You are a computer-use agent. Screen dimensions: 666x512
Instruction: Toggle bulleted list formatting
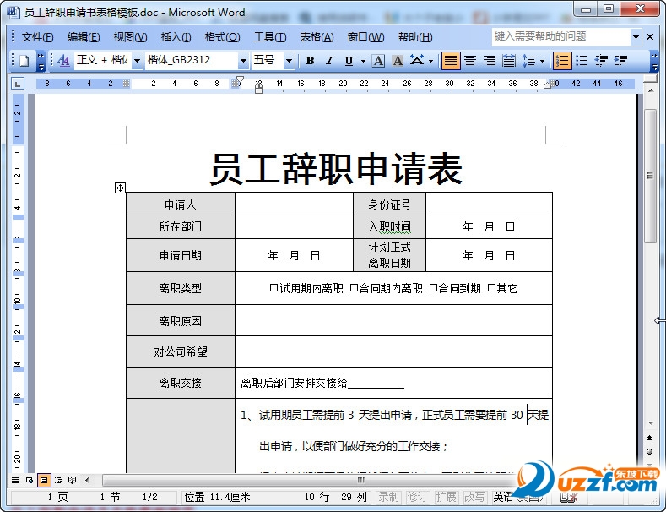[582, 61]
